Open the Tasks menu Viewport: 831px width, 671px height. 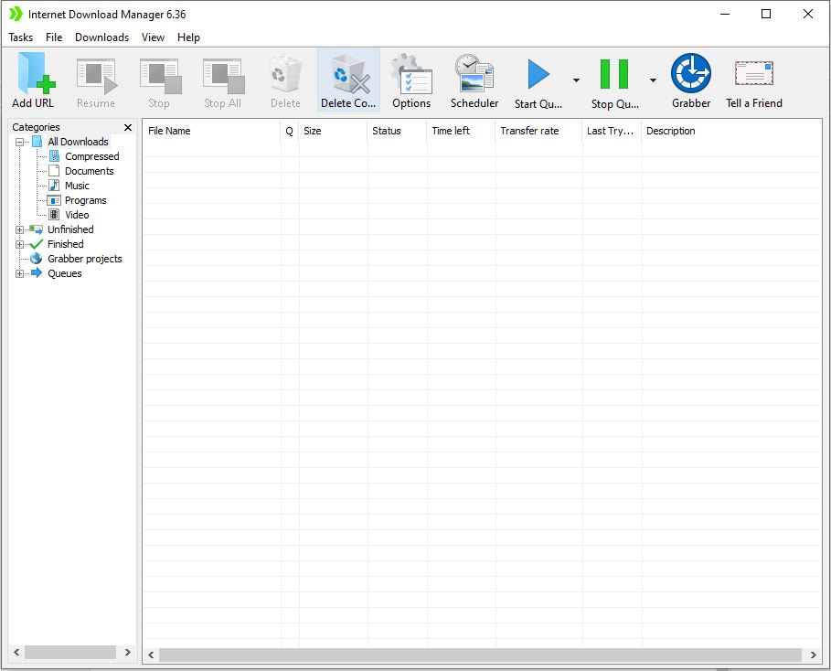pos(21,37)
